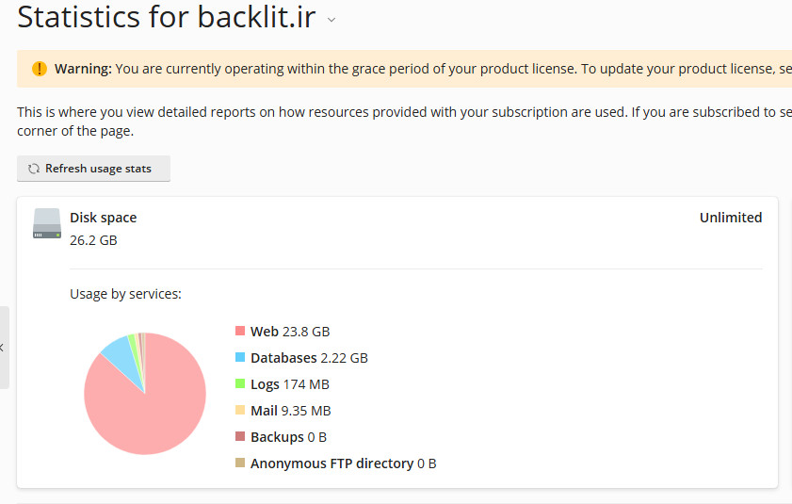Click the Databases 2.22 GB legend entry
This screenshot has width=792, height=504.
pyautogui.click(x=309, y=358)
